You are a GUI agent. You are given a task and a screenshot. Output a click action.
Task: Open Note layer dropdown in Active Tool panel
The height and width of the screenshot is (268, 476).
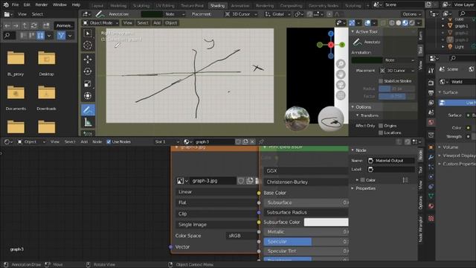pos(399,60)
